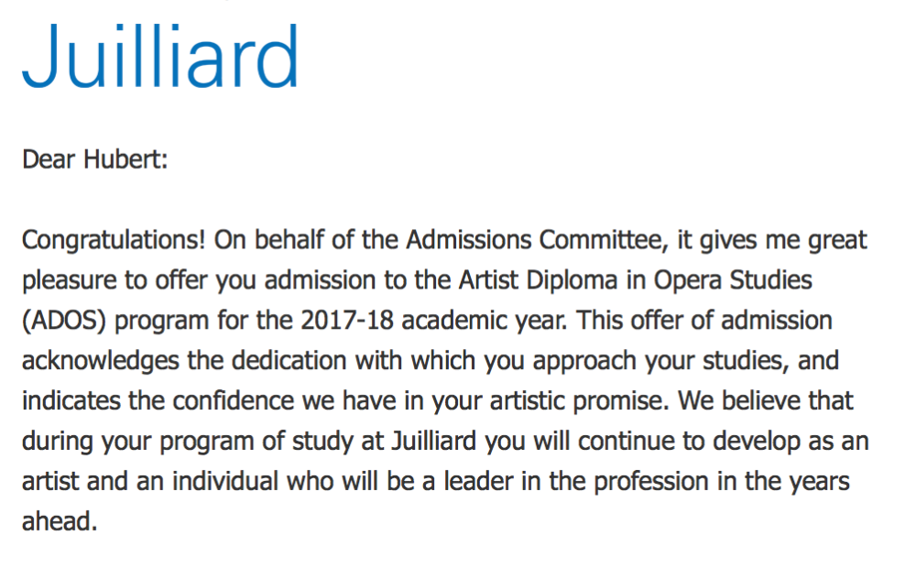Click the word "Congratulations!"

coord(114,241)
